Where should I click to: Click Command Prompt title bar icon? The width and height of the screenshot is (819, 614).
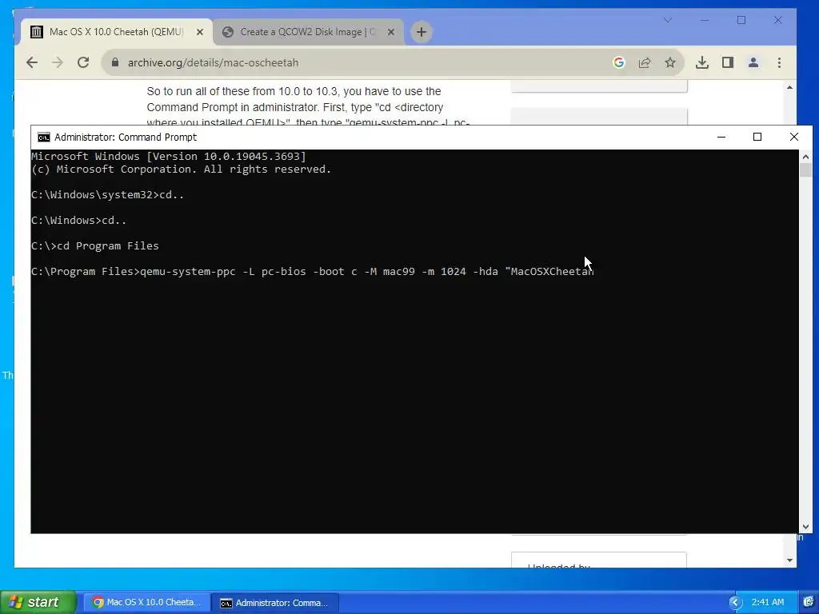click(x=44, y=138)
